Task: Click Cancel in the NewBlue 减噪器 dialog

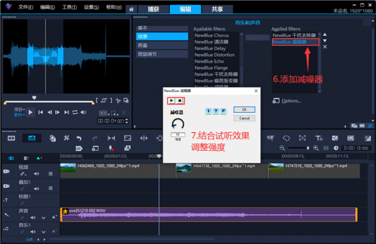Action: 244,118
